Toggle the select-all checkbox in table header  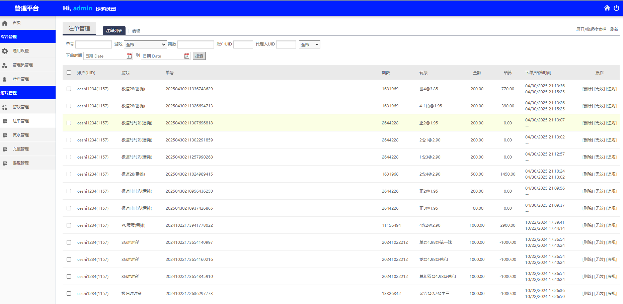pyautogui.click(x=69, y=73)
